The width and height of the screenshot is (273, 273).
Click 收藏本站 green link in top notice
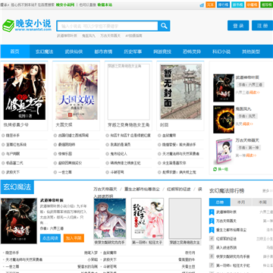click(105, 5)
